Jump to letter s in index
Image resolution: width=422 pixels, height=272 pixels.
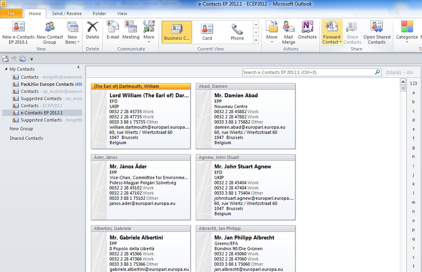click(413, 257)
